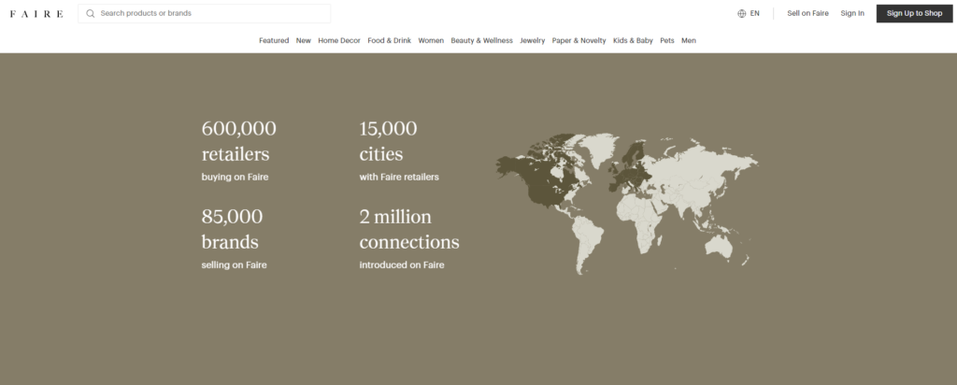Open the Paper & Novelty category
957x385 pixels.
point(578,41)
